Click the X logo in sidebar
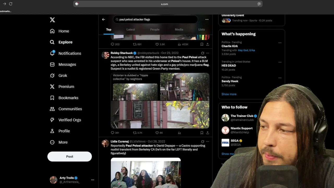This screenshot has height=188, width=334. coord(52,20)
